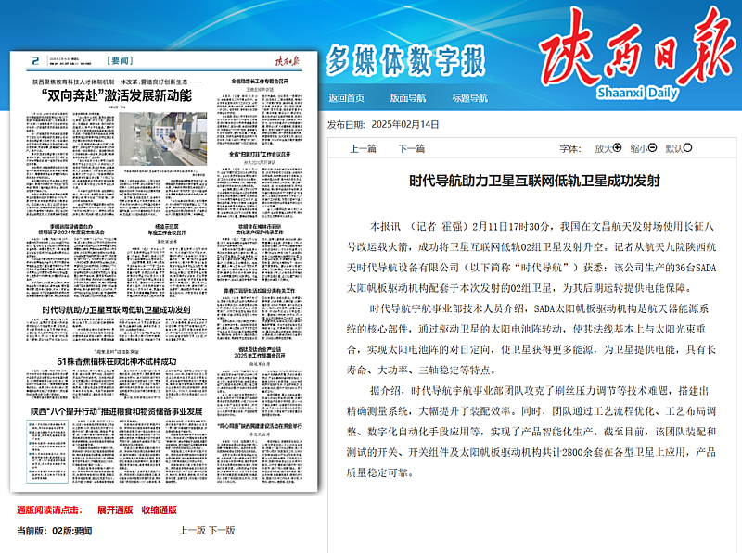The image size is (742, 553).
Task: Go to previous article via 上一篇
Action: 363,149
